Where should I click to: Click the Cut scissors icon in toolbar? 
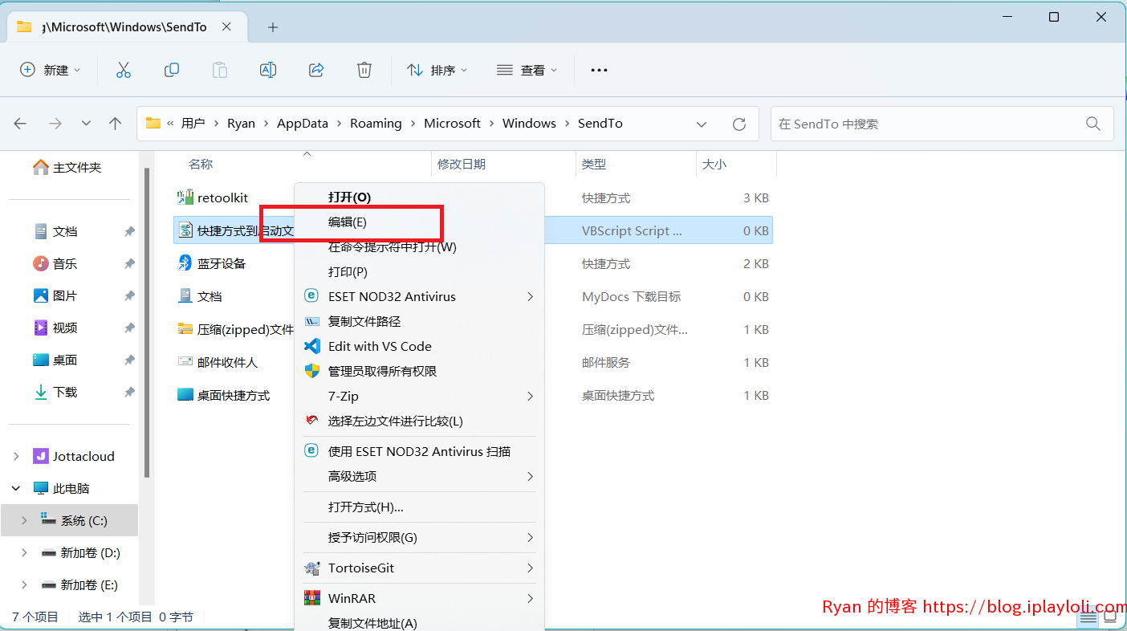tap(123, 70)
